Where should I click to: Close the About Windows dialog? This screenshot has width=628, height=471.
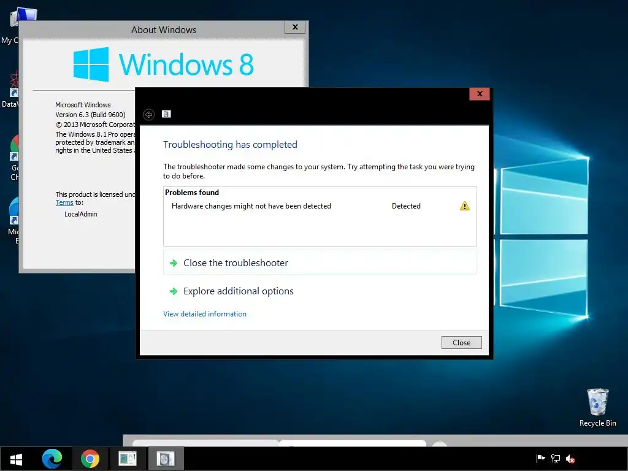click(295, 27)
